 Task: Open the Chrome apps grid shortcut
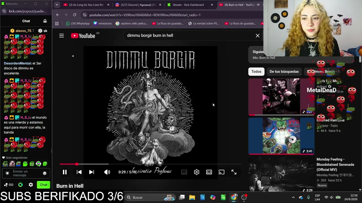[57, 23]
